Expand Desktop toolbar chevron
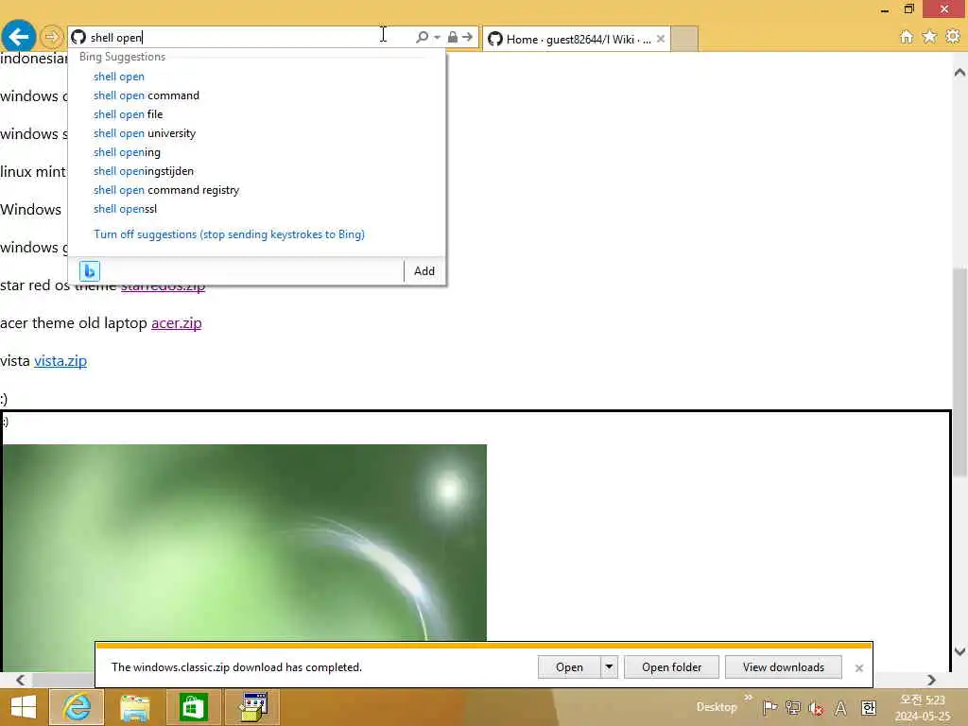Screen dimensions: 968x726 [749, 698]
